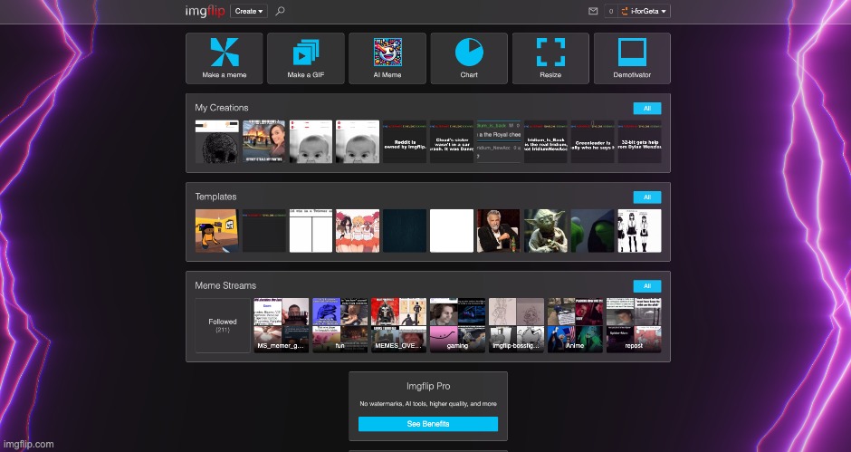Go to the imgflip home logo
Viewport: 851px width, 452px height.
click(205, 11)
